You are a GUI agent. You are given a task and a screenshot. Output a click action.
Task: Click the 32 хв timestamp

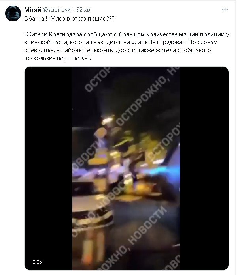83,10
